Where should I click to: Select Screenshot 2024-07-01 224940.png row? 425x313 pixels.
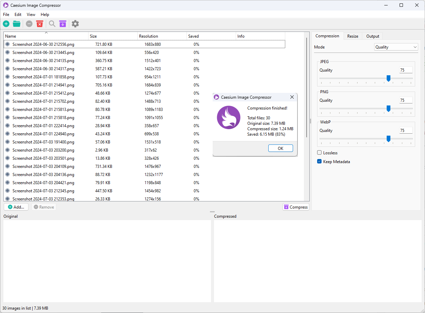tap(144, 134)
